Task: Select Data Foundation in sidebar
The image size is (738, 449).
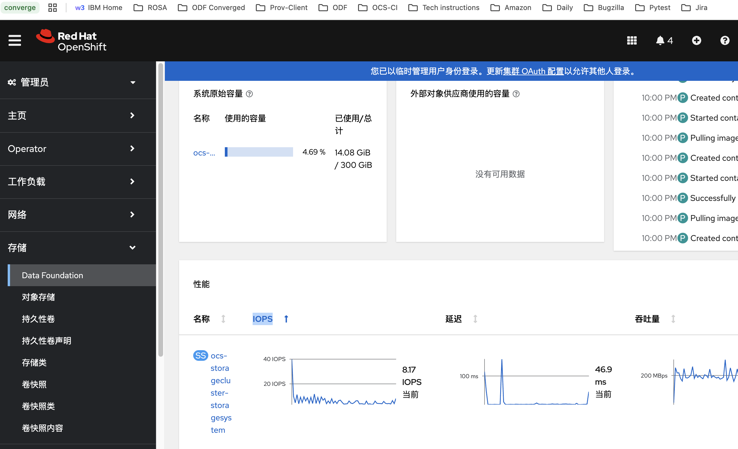Action: coord(52,275)
